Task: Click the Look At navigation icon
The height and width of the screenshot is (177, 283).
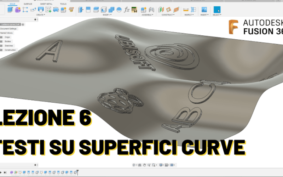Action: (140, 165)
